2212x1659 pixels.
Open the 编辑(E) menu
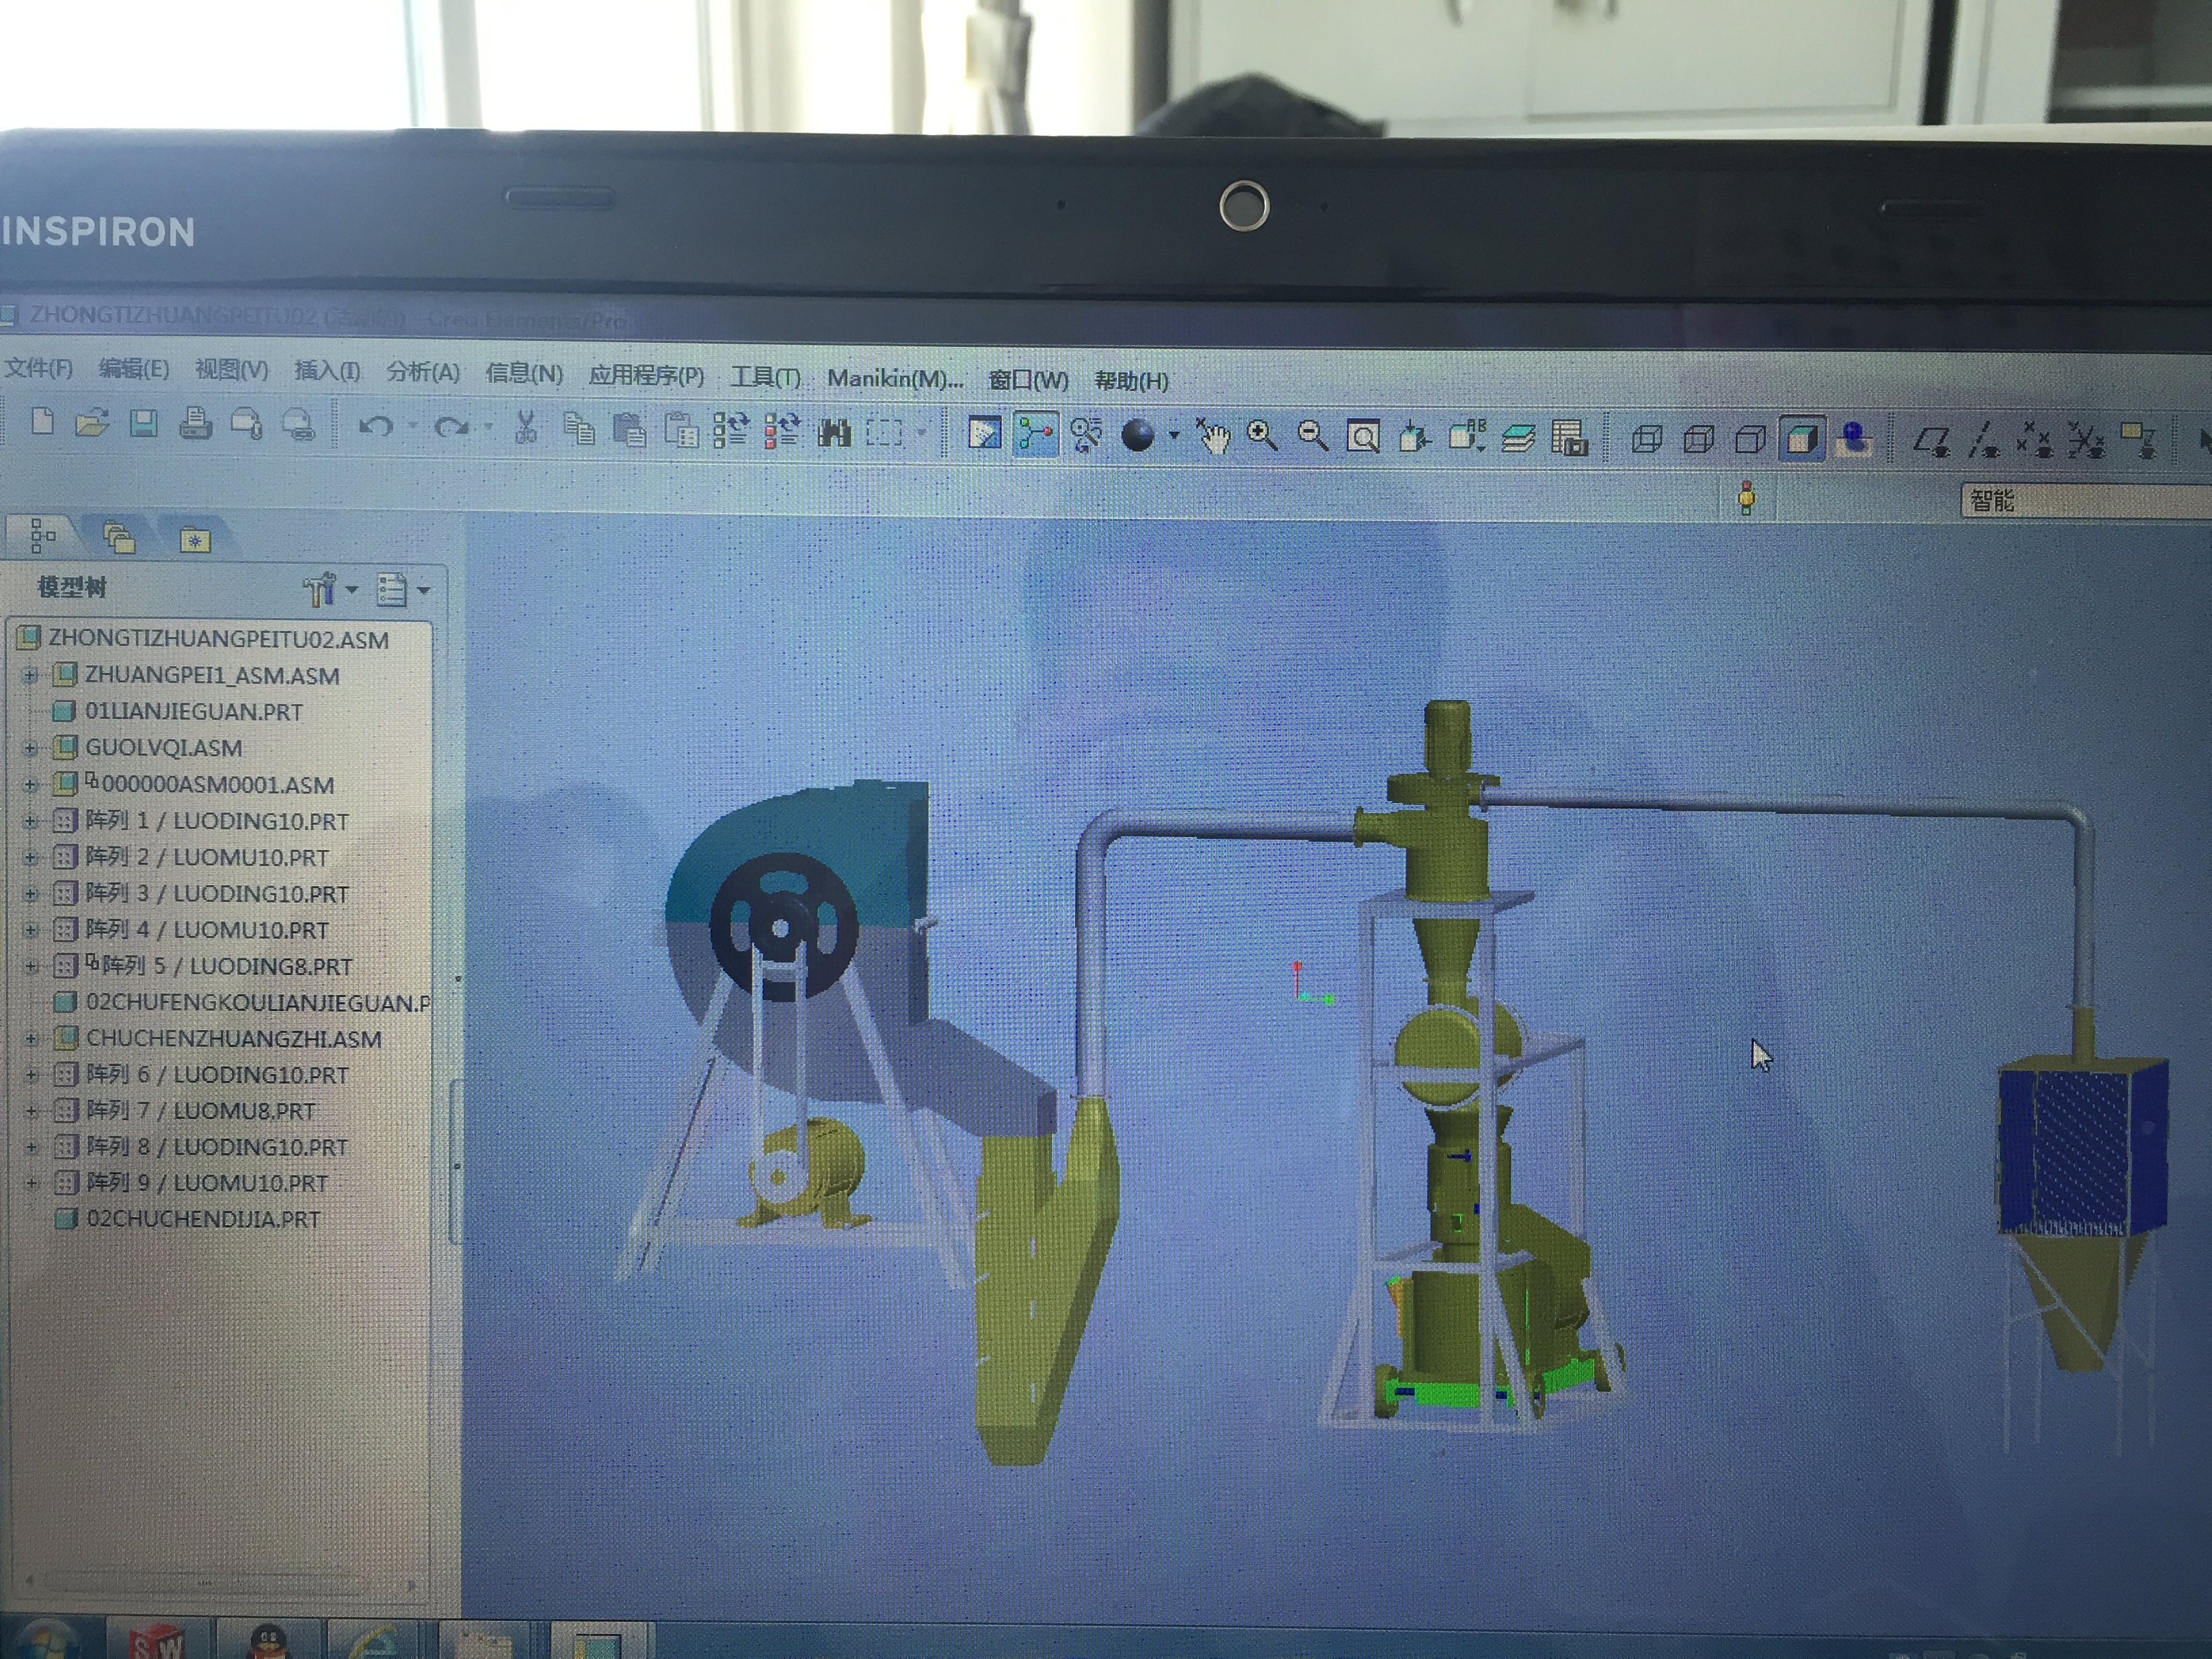(x=134, y=369)
